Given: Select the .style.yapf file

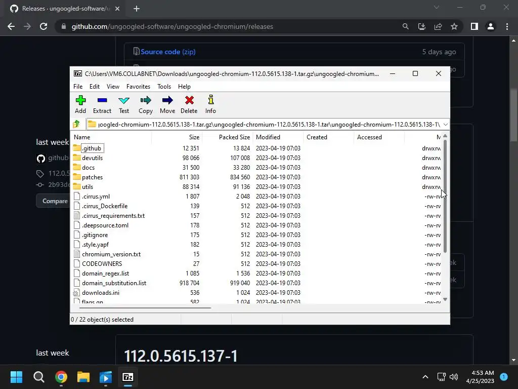Looking at the screenshot, I should point(96,245).
